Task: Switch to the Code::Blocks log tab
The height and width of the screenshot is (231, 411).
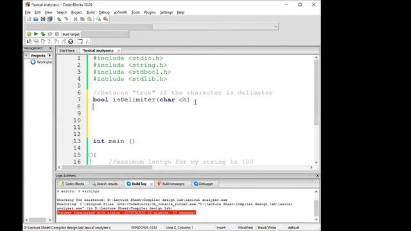Action: [73, 184]
